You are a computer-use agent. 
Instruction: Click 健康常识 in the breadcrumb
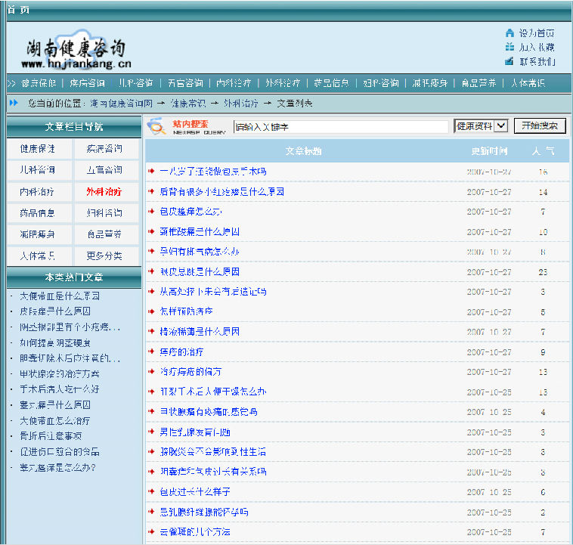tap(188, 104)
